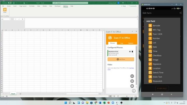Switch to the Log tab in Scan-IT pane
187x105 pixels.
[x=122, y=43]
